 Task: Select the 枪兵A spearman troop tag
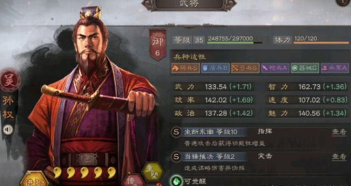[x=275, y=68]
